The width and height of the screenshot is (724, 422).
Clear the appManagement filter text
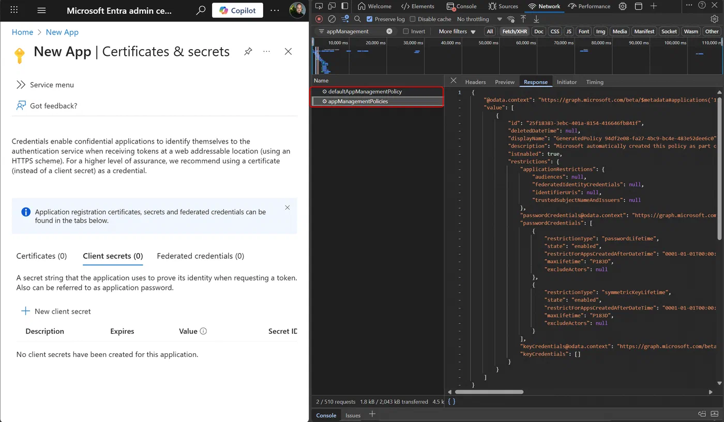(x=389, y=32)
